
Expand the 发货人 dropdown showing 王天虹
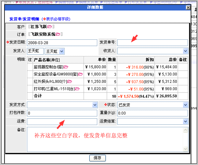coord(62,51)
